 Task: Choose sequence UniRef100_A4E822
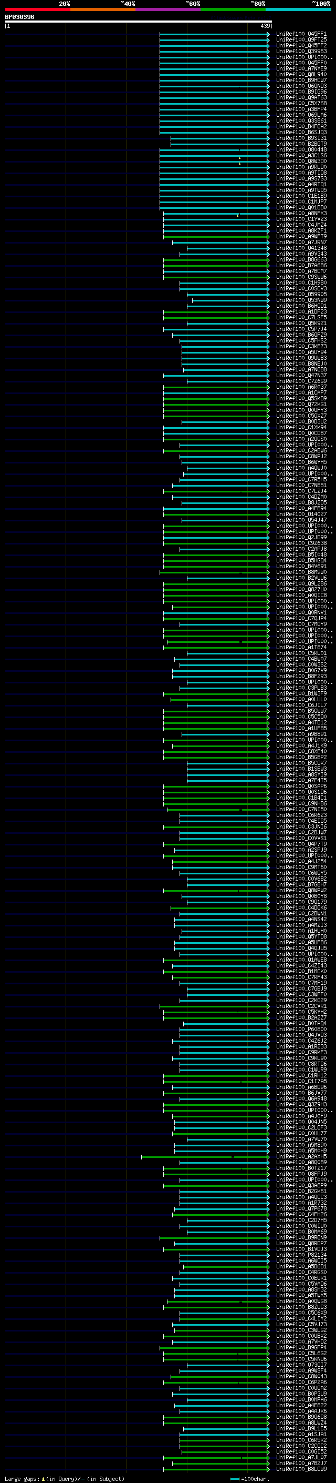[301, 1405]
